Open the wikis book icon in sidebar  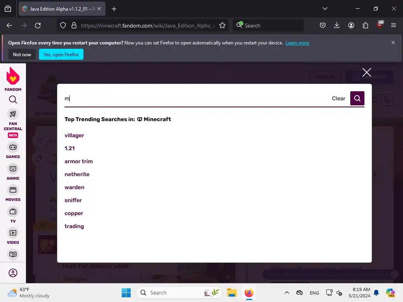[x=13, y=254]
